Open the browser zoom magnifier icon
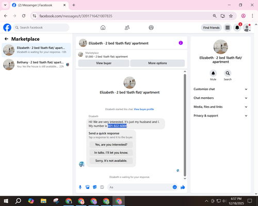Viewport: 258px width, 206px height. pyautogui.click(x=215, y=16)
